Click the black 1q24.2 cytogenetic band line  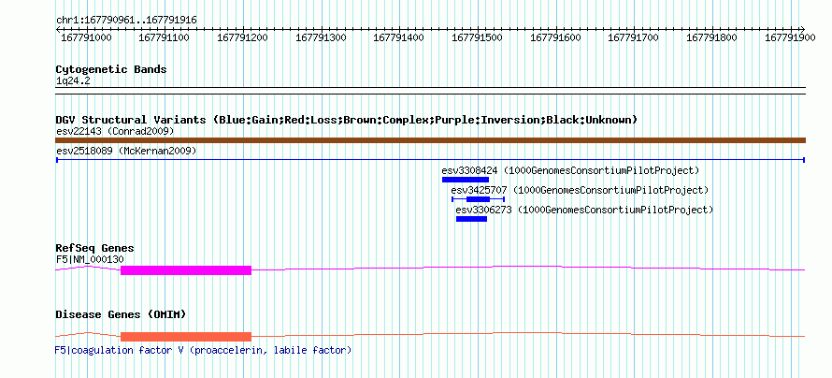coord(430,91)
